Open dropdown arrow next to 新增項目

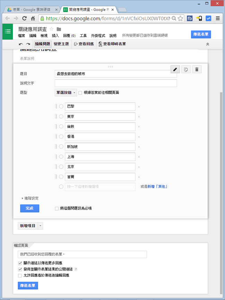click(40, 226)
